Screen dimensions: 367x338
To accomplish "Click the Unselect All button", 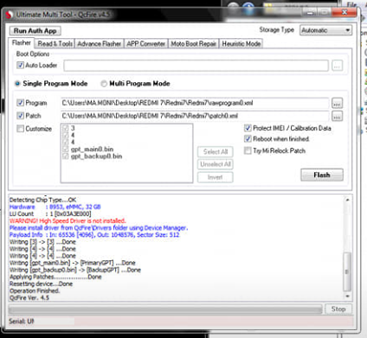I will (x=216, y=164).
